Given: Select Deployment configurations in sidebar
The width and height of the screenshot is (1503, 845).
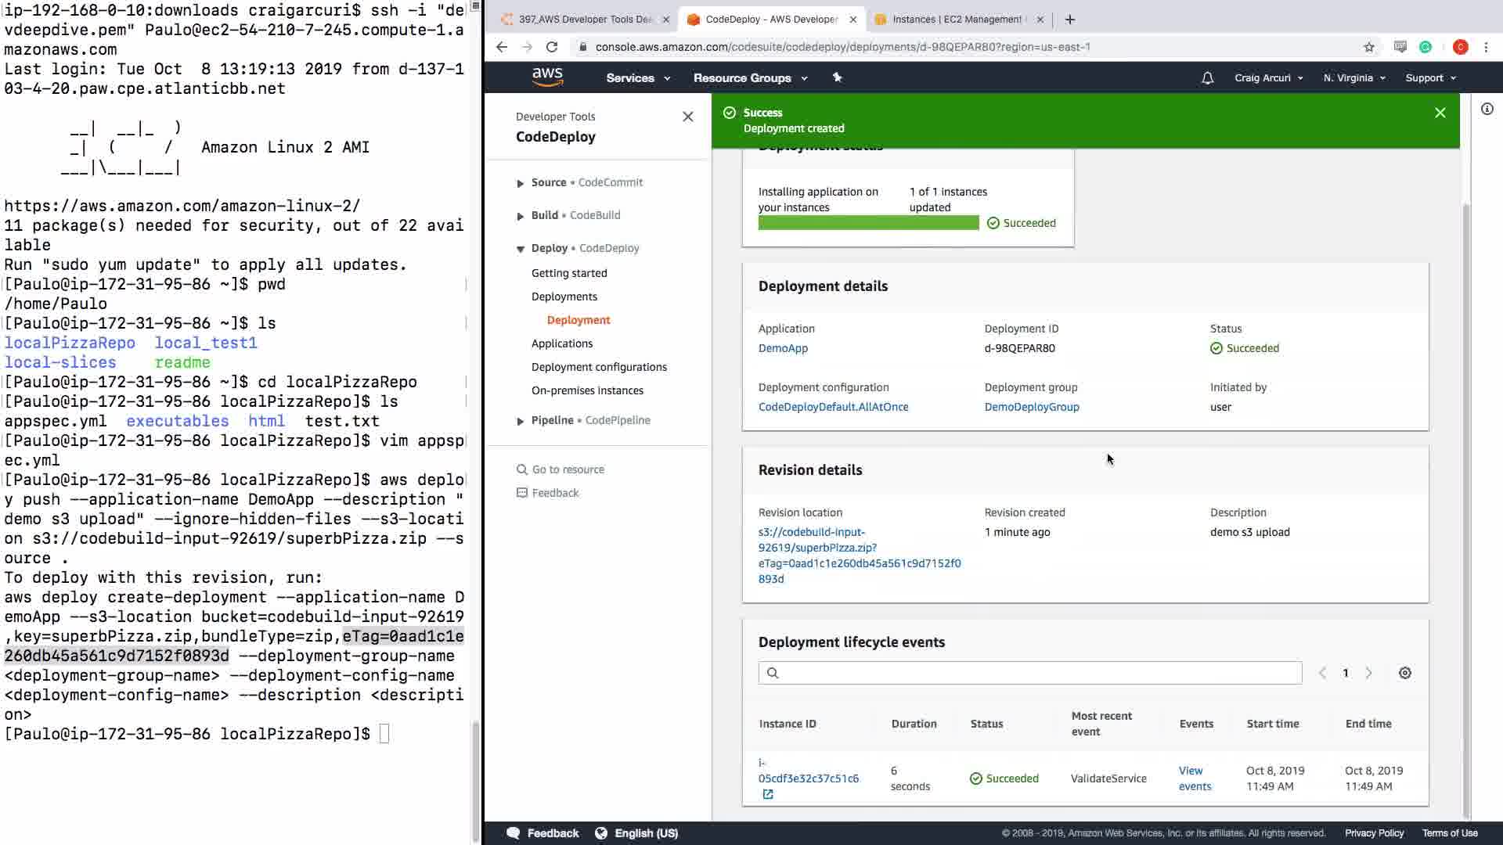Looking at the screenshot, I should 599,367.
